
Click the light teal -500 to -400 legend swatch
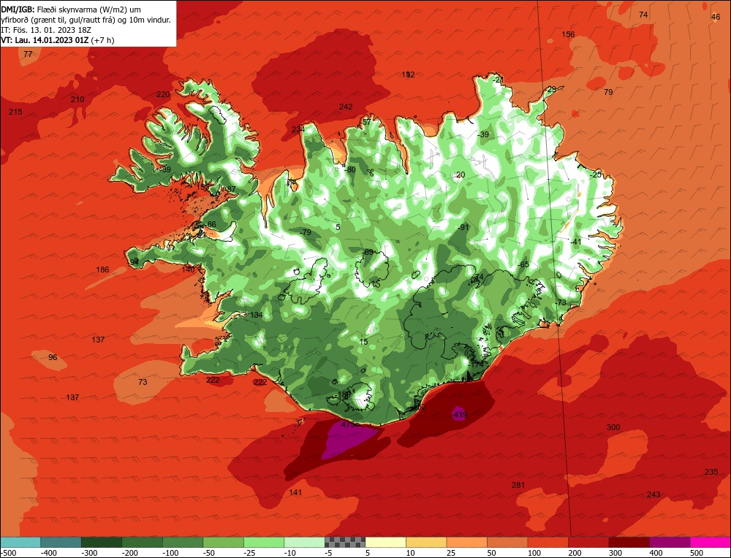[20, 542]
